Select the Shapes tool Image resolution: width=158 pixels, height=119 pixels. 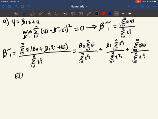point(48,14)
